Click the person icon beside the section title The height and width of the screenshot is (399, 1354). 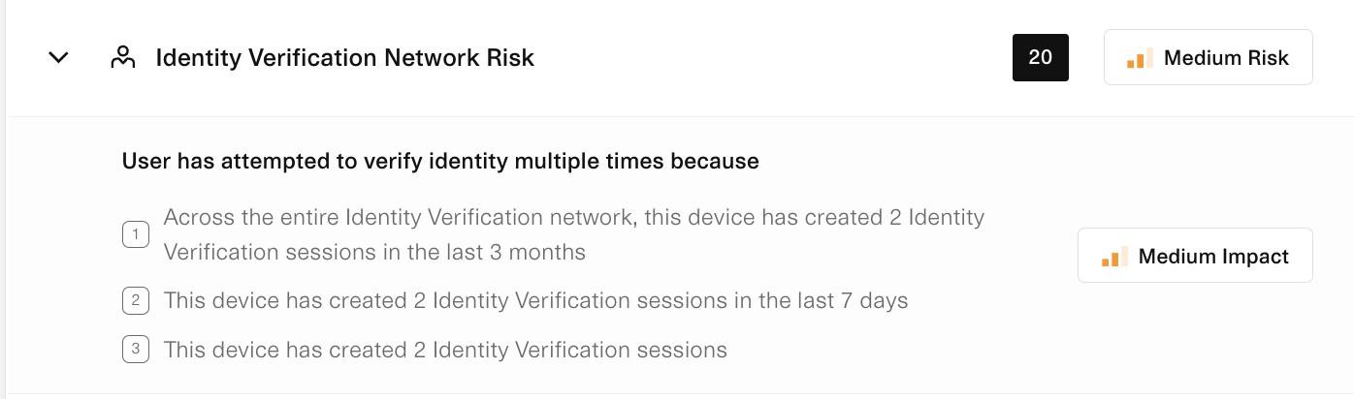(x=122, y=58)
